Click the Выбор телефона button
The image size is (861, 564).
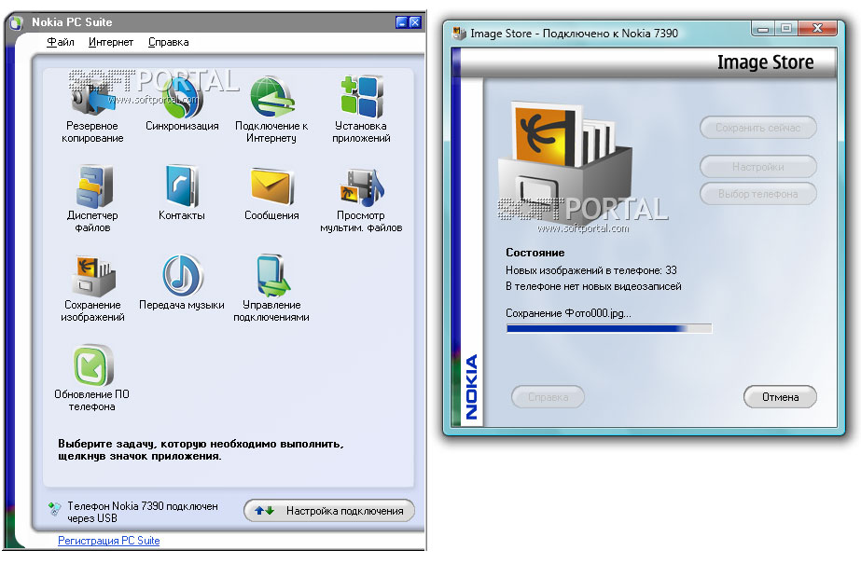pos(757,194)
